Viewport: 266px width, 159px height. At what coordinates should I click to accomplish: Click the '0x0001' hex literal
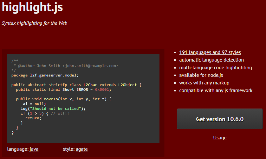pos(102,89)
